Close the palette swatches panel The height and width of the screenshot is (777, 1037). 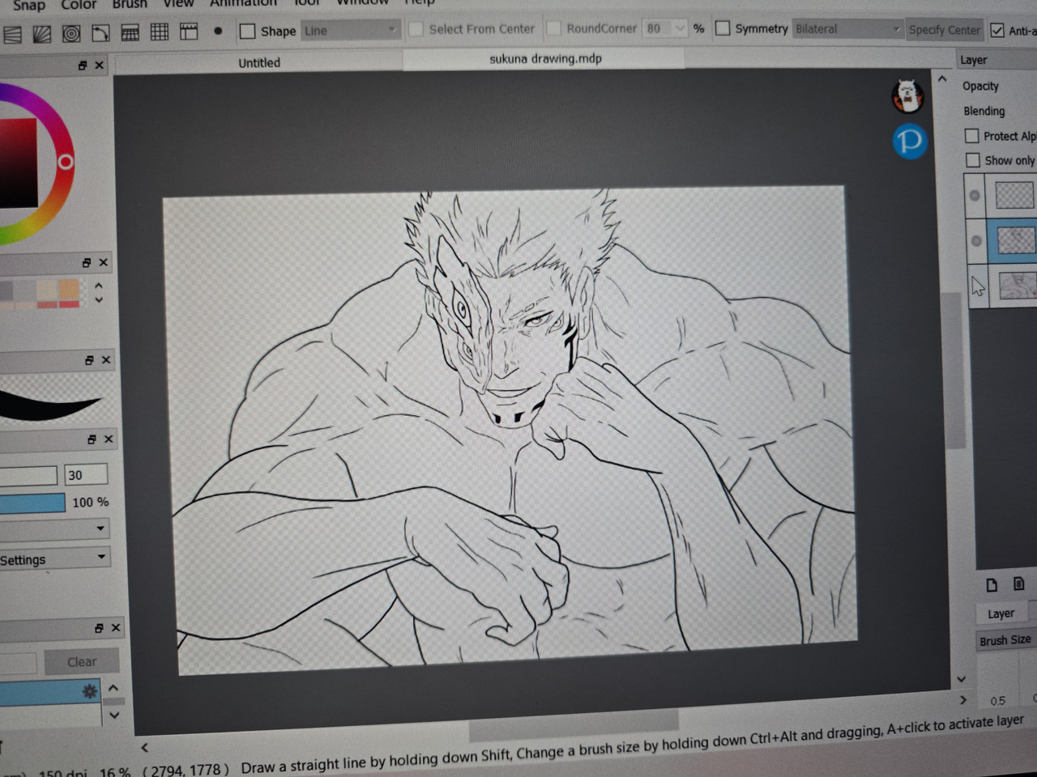[x=103, y=262]
